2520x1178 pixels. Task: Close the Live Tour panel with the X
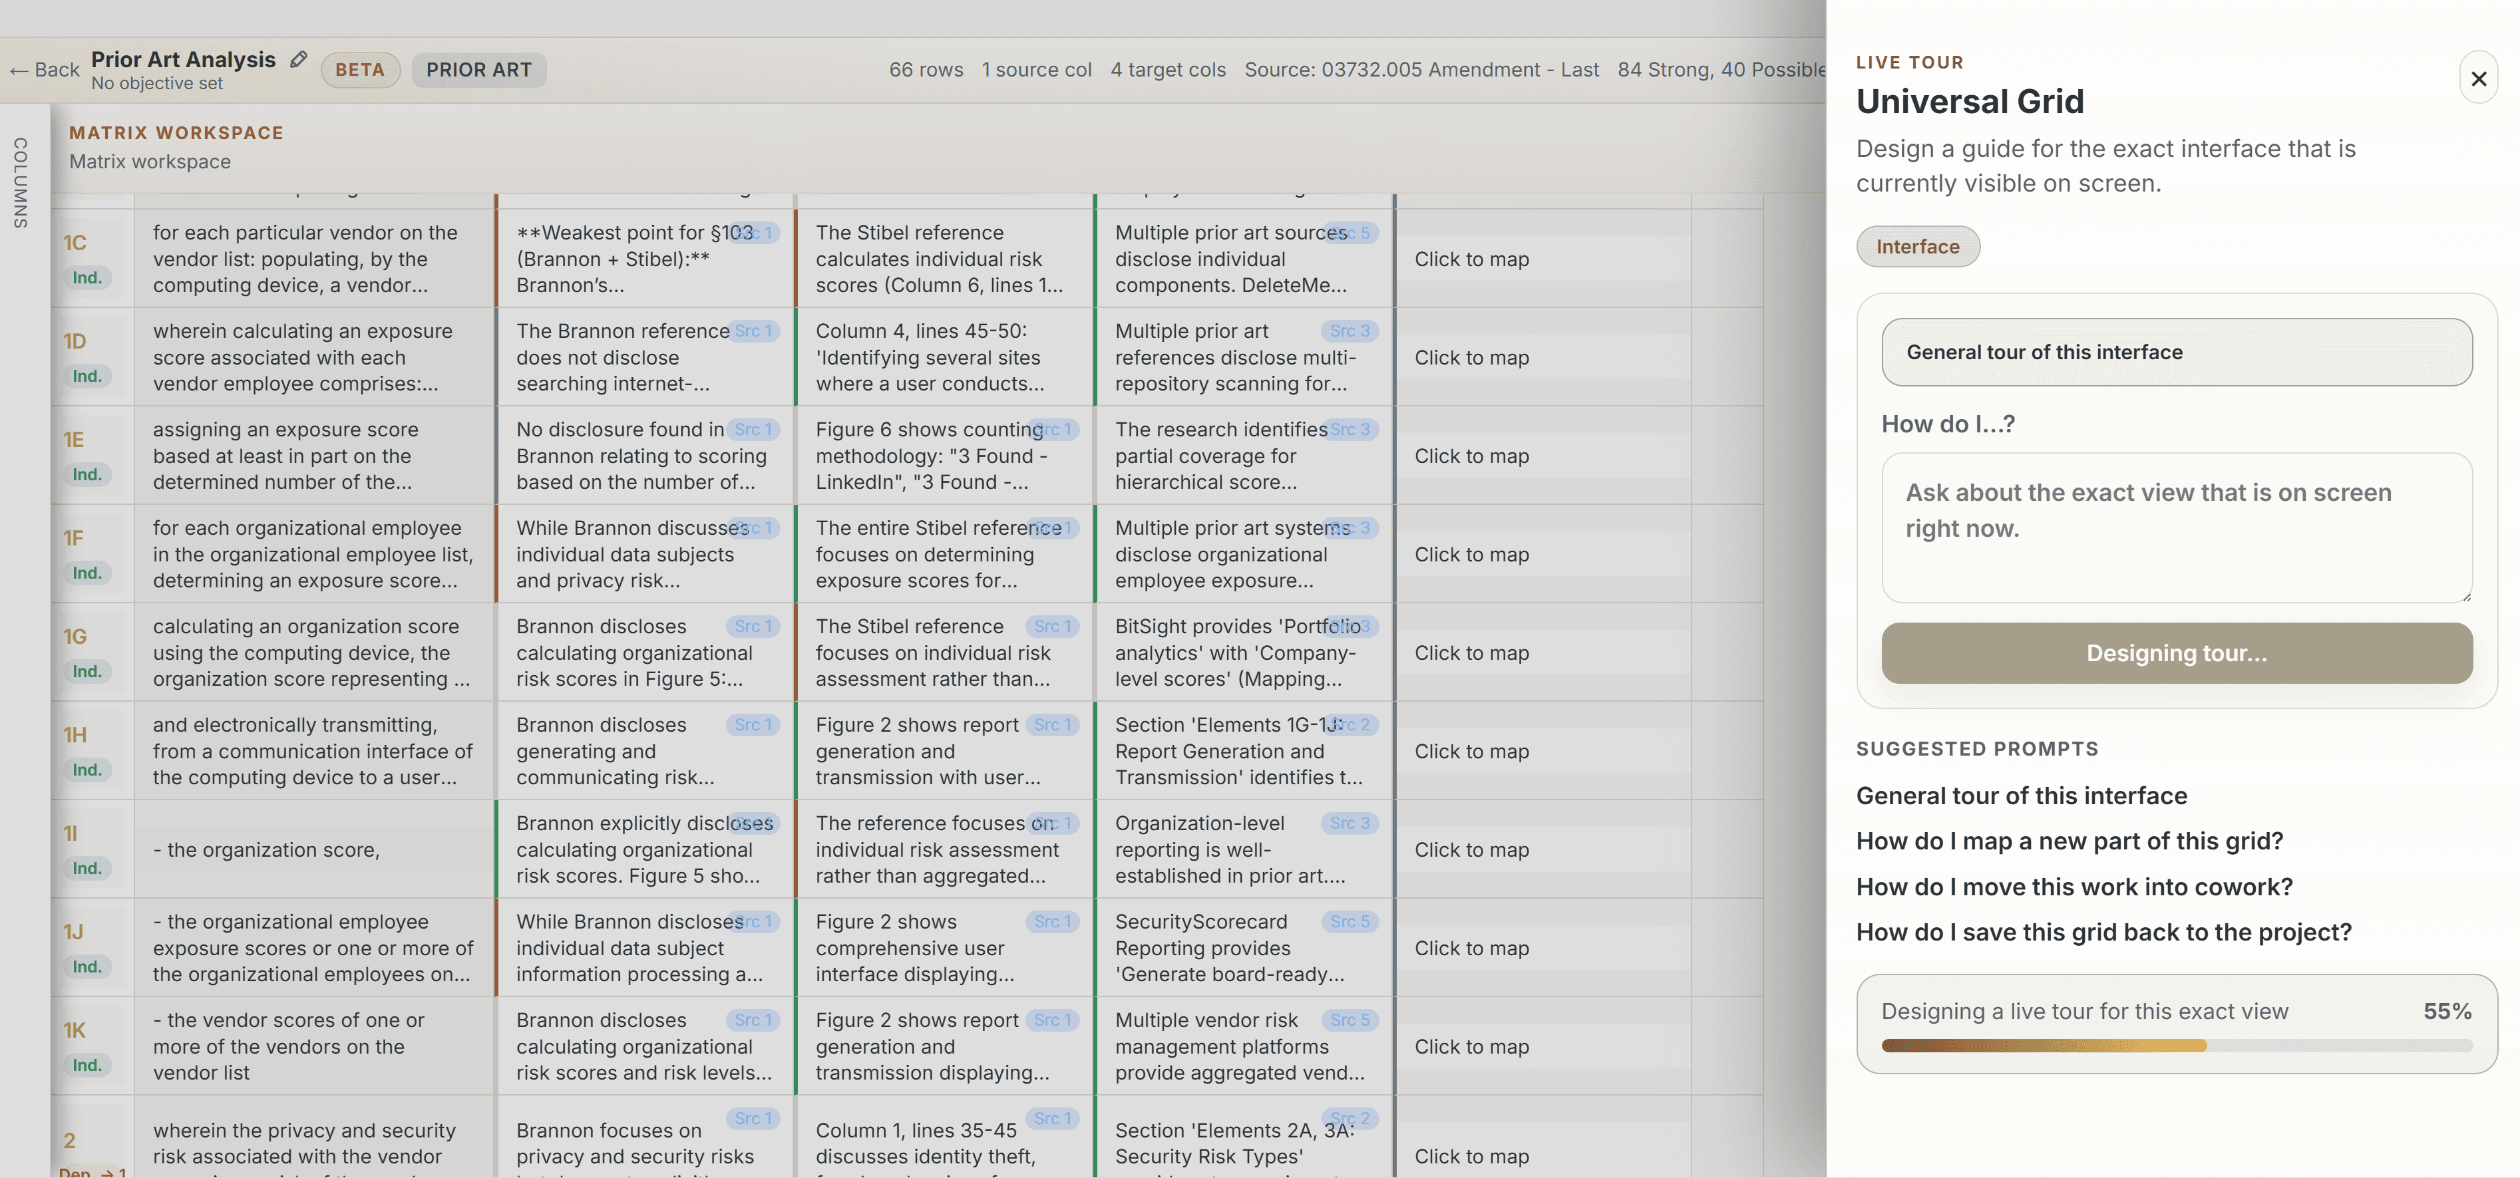2478,78
